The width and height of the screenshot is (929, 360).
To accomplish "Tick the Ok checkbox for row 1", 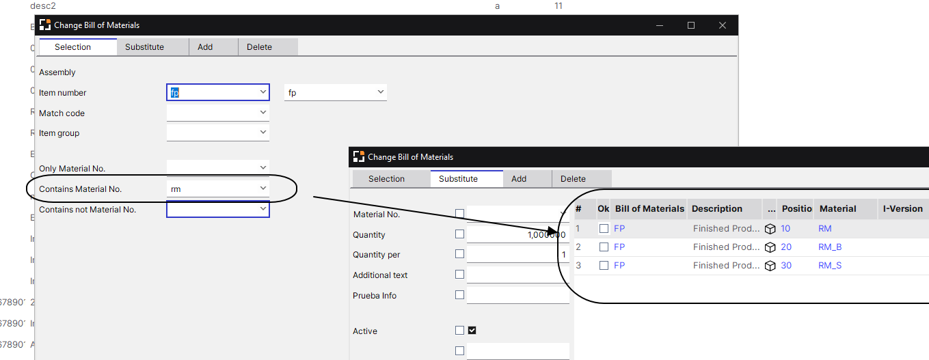I will click(604, 229).
